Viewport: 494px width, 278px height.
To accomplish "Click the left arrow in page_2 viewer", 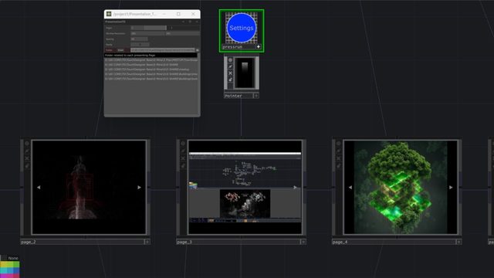I will [39, 187].
